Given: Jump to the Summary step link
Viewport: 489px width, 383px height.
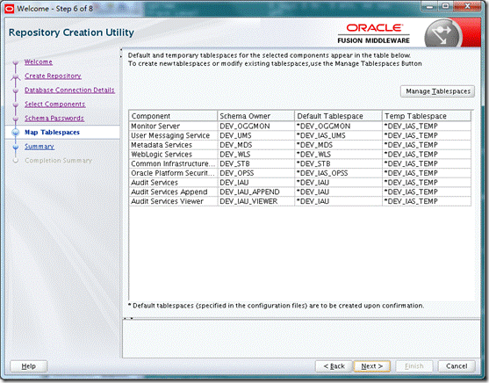Looking at the screenshot, I should click(40, 147).
